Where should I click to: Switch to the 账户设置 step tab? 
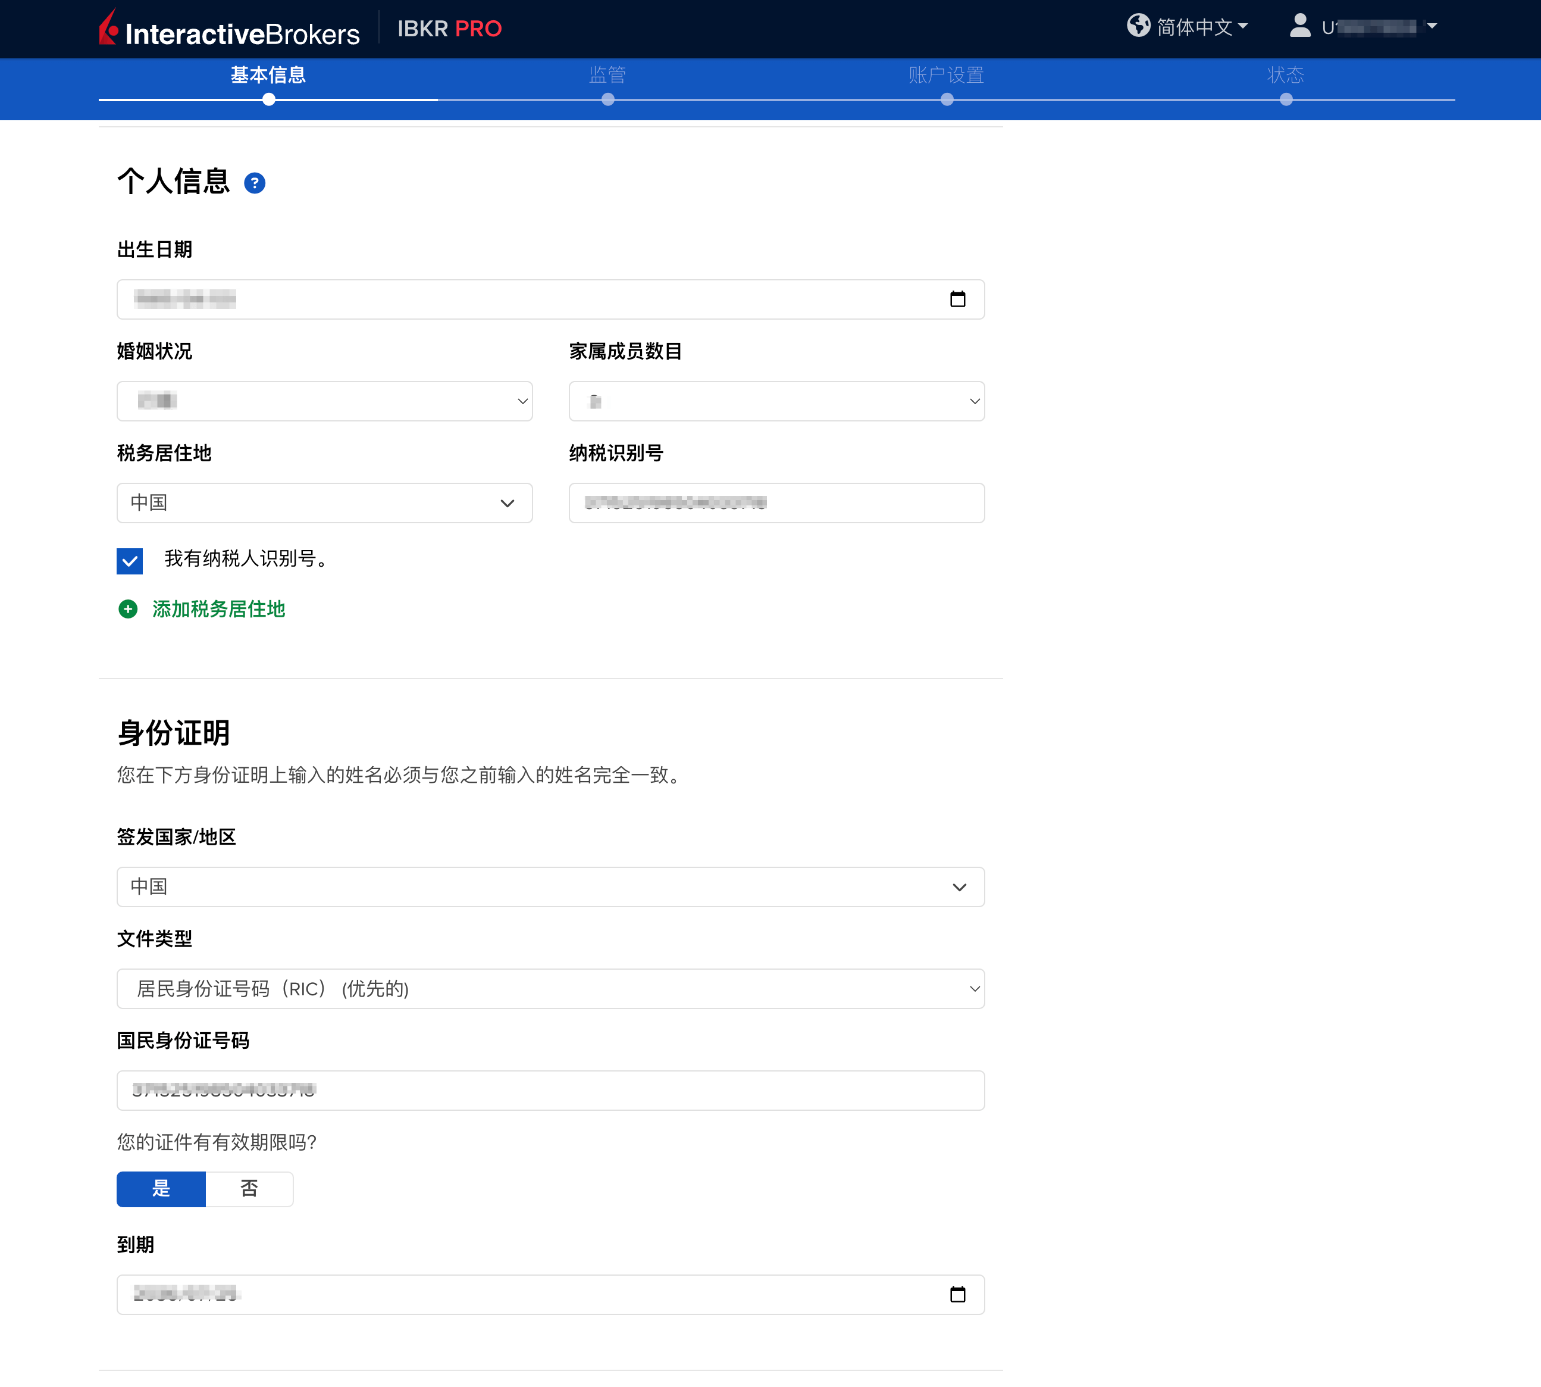(946, 76)
